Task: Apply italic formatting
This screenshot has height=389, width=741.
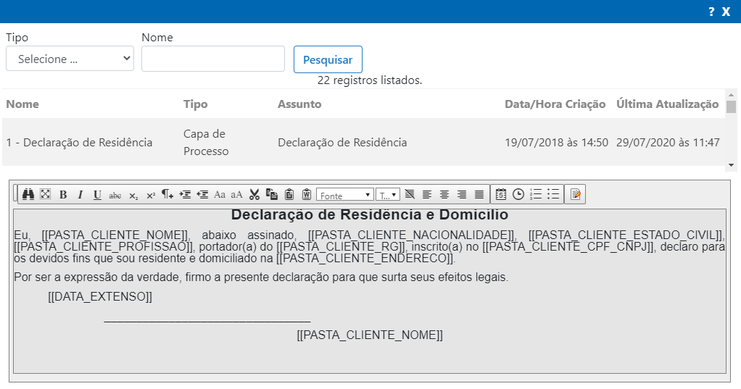Action: [80, 194]
